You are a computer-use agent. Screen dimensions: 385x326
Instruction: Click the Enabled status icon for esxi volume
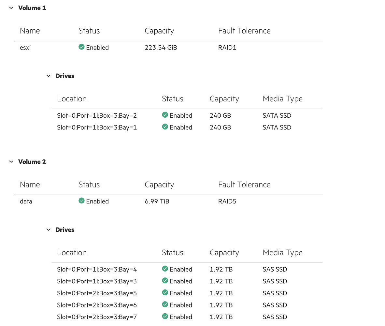pyautogui.click(x=81, y=47)
